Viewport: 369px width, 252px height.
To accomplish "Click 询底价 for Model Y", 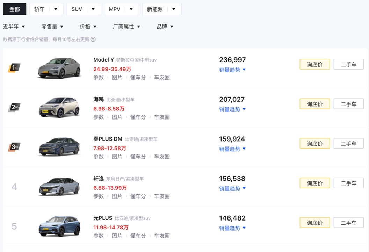I will pyautogui.click(x=314, y=64).
